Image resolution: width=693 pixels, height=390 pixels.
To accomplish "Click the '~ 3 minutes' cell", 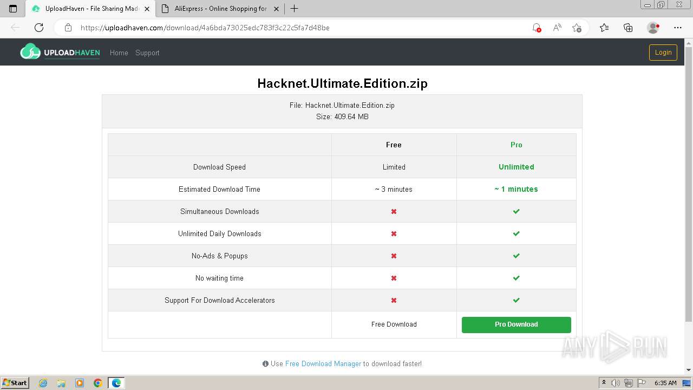I will [x=394, y=189].
